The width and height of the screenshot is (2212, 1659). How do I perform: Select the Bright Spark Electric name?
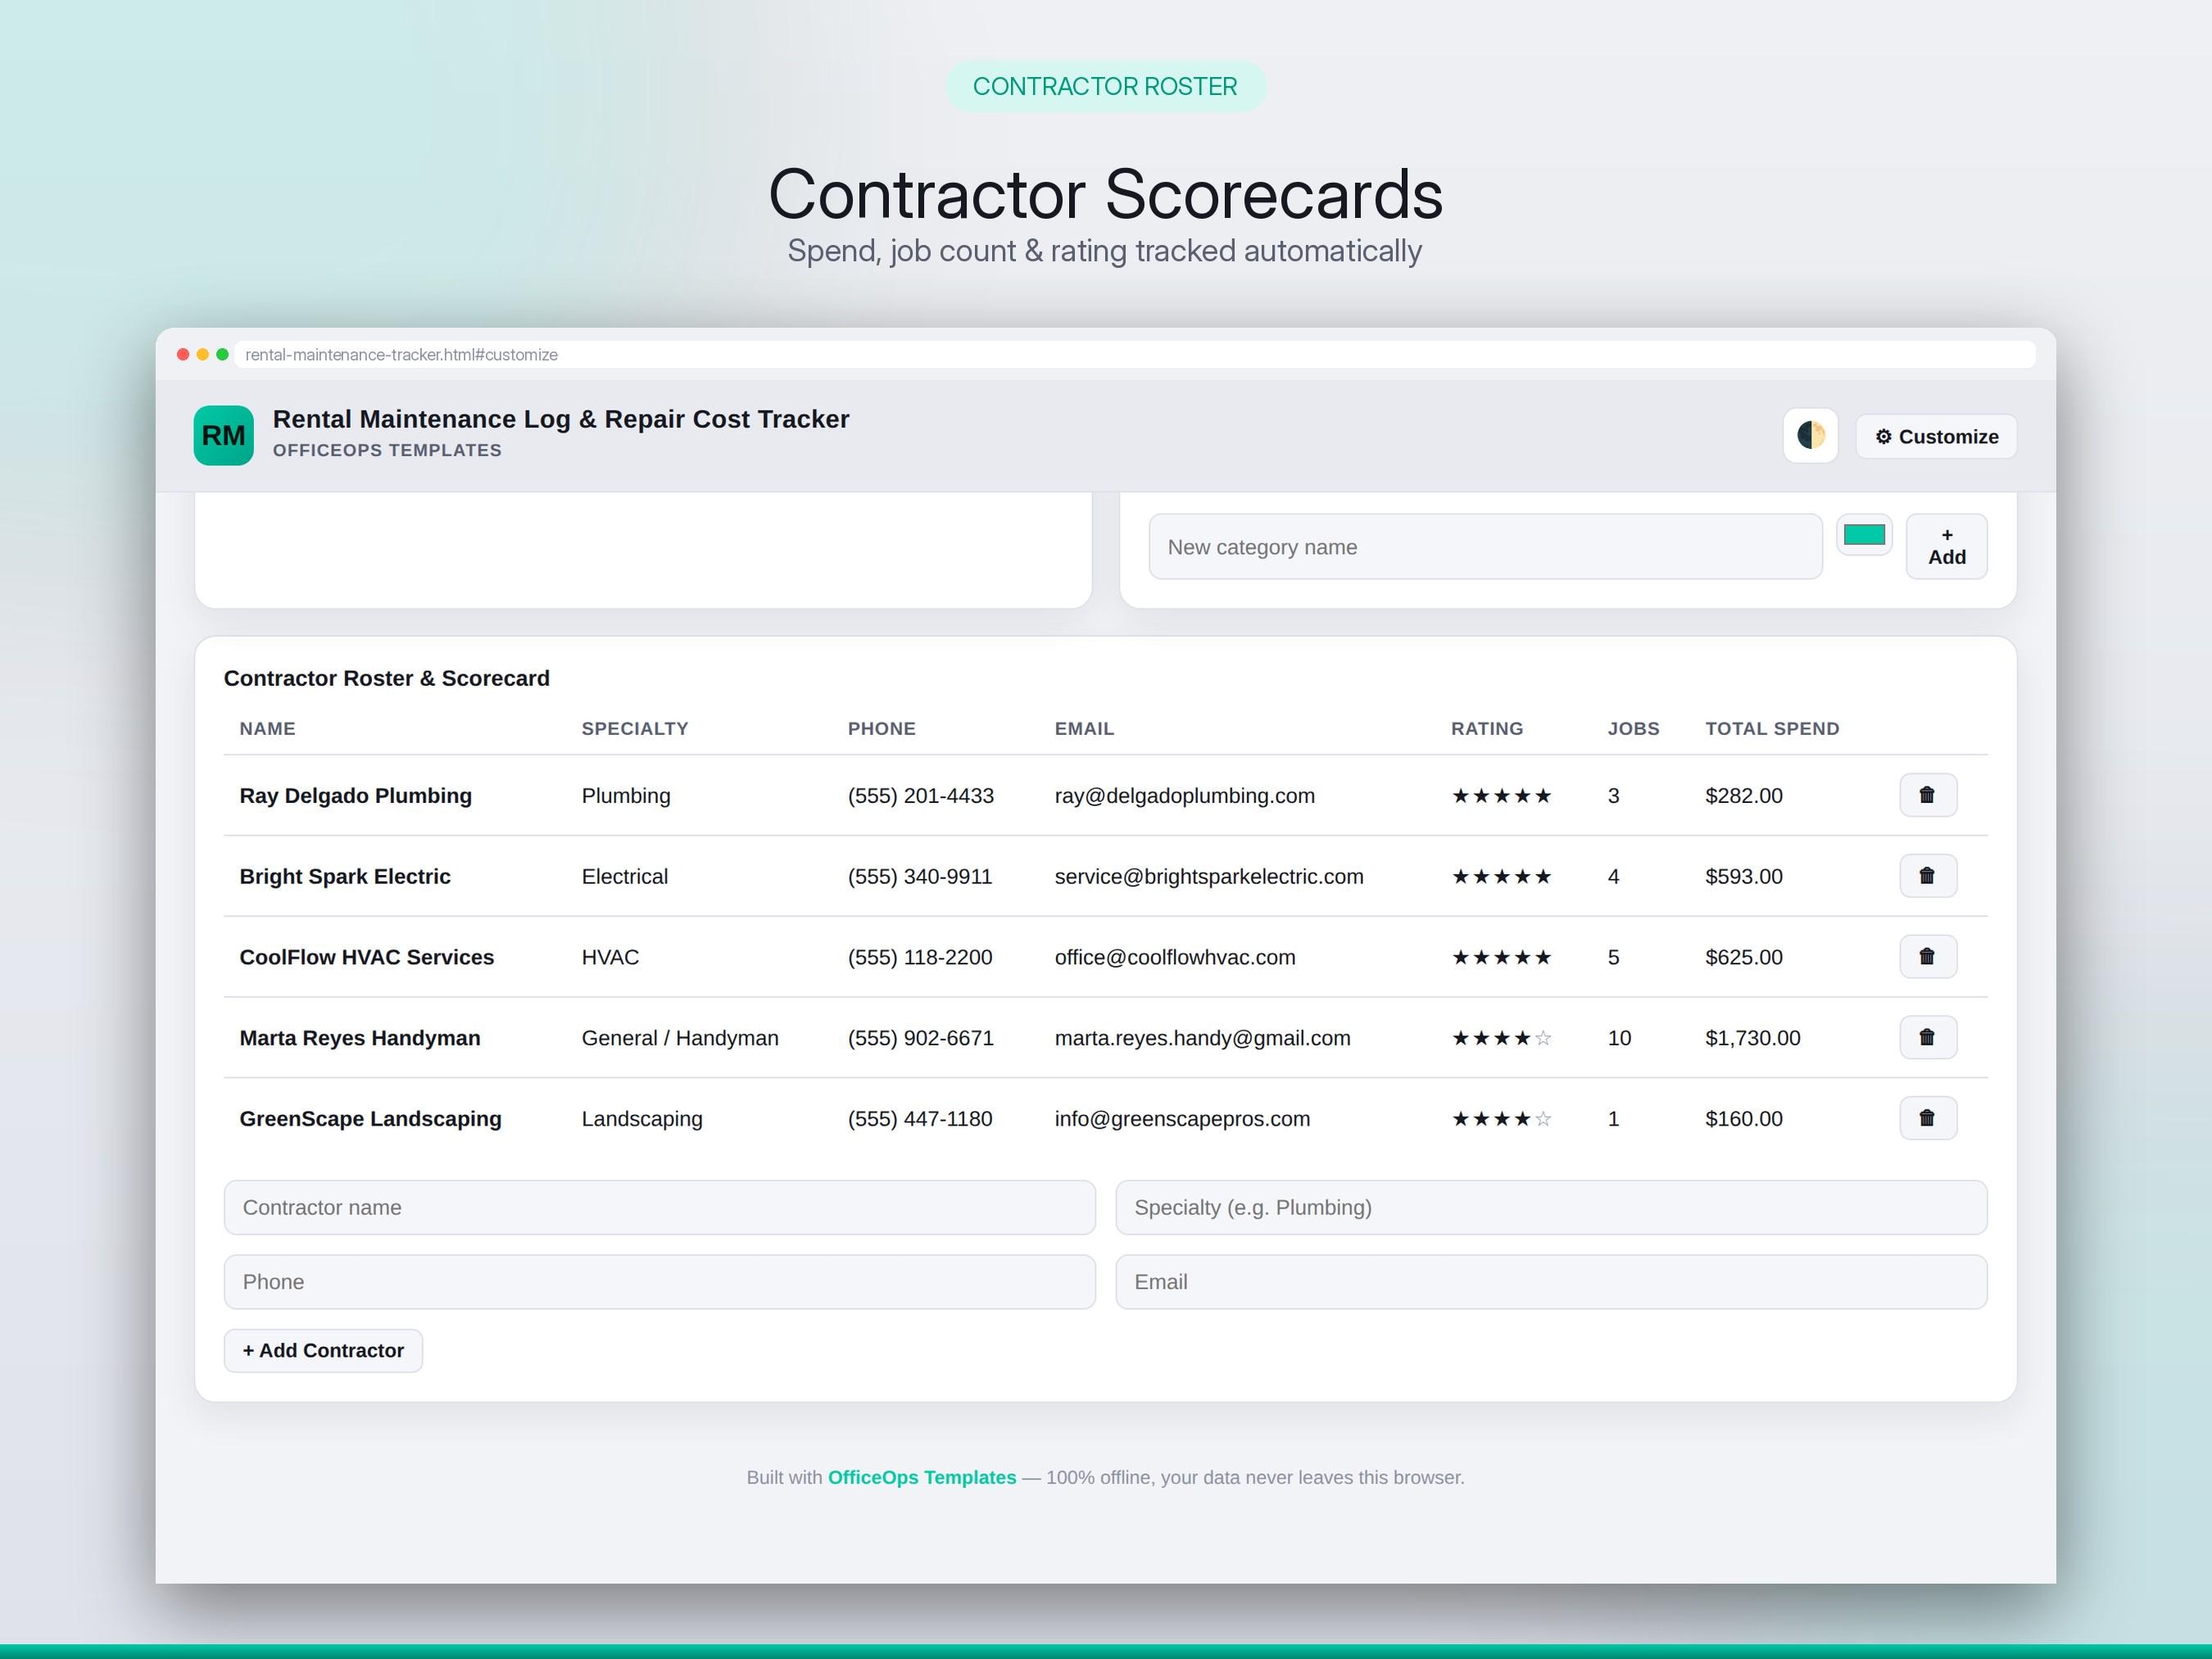click(345, 876)
